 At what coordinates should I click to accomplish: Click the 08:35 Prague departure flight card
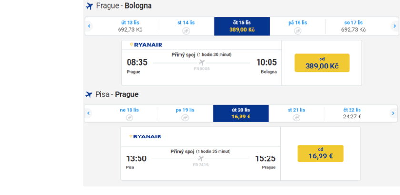tap(201, 63)
